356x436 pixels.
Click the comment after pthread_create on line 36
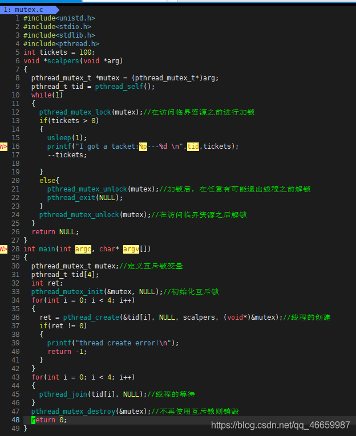coord(307,317)
